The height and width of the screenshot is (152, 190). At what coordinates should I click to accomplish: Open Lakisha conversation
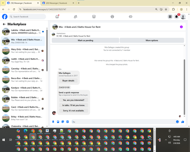click(x=23, y=32)
